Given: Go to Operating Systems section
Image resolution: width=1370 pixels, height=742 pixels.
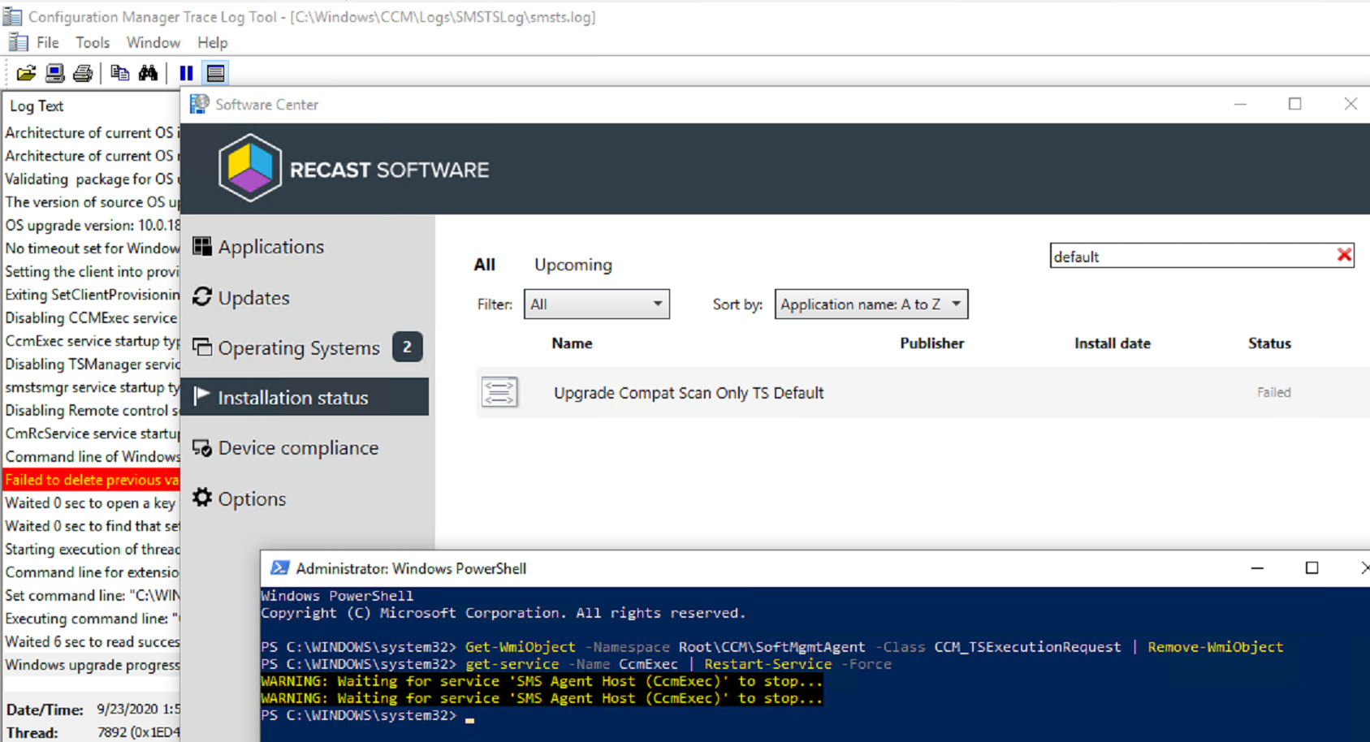Looking at the screenshot, I should pos(298,348).
